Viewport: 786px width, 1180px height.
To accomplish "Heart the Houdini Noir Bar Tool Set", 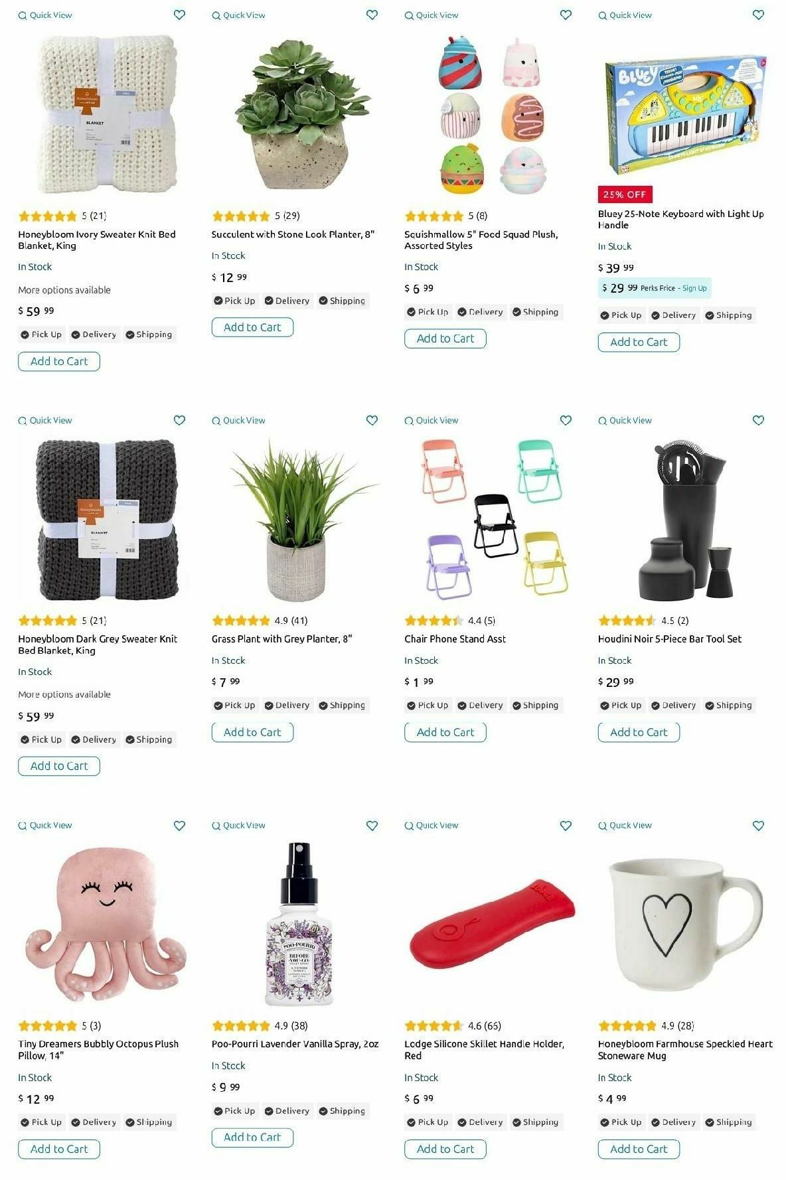I will (759, 420).
